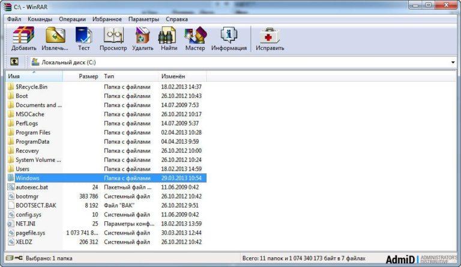Click the 206 312 size value
This screenshot has width=461, height=267.
[x=88, y=242]
